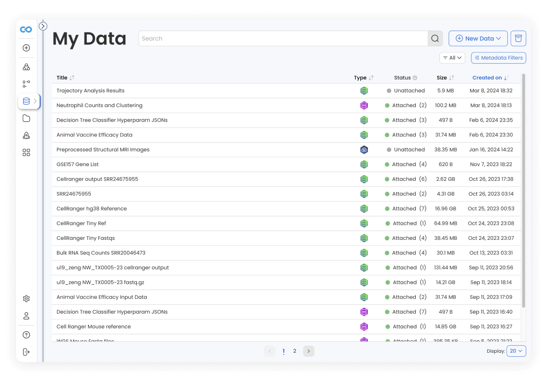Open the All filter dropdown
The width and height of the screenshot is (547, 382).
pos(452,58)
